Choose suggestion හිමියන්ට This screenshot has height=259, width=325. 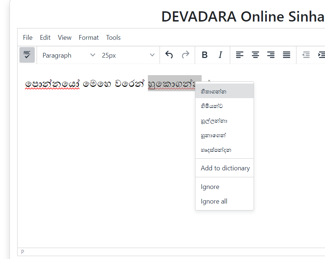click(x=224, y=106)
